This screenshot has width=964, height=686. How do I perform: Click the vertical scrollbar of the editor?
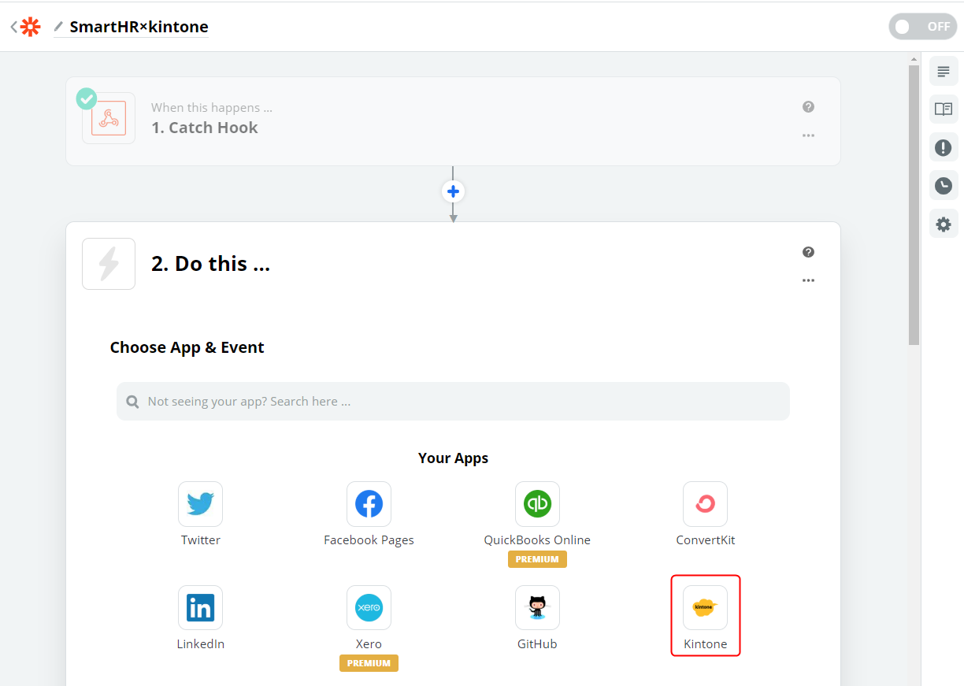pyautogui.click(x=914, y=205)
